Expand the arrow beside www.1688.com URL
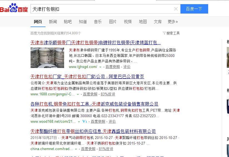 [78, 94]
